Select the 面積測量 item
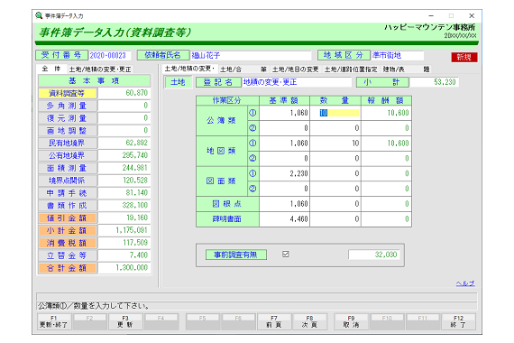The image size is (514, 343). click(x=68, y=168)
